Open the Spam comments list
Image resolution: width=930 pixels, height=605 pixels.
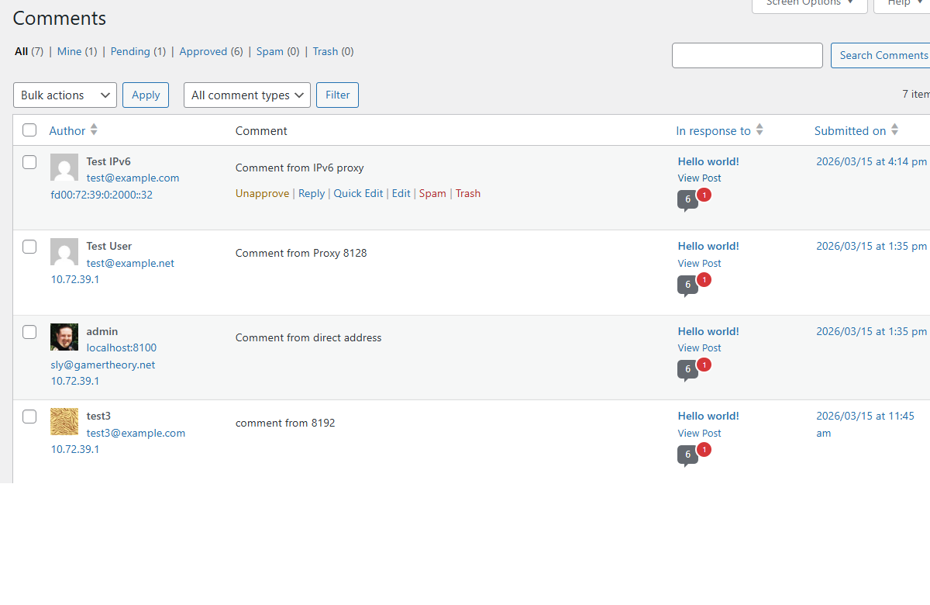tap(268, 51)
